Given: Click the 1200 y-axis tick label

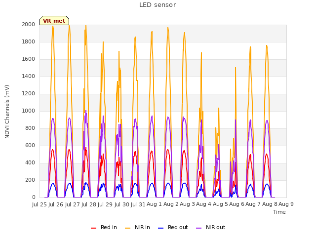Looking at the screenshot, I should [29, 93].
